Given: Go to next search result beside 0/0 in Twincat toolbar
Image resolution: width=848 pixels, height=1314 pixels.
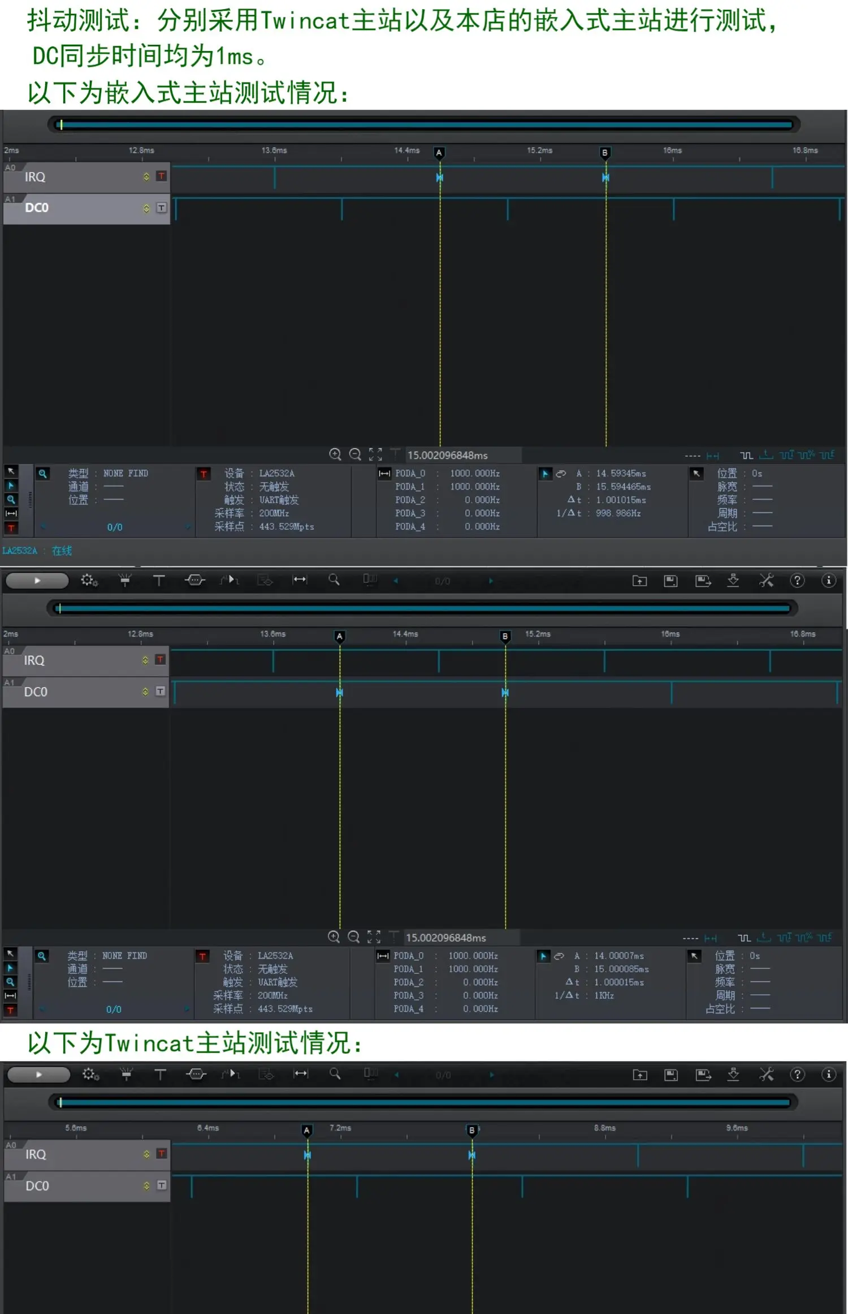Looking at the screenshot, I should coord(491,1075).
